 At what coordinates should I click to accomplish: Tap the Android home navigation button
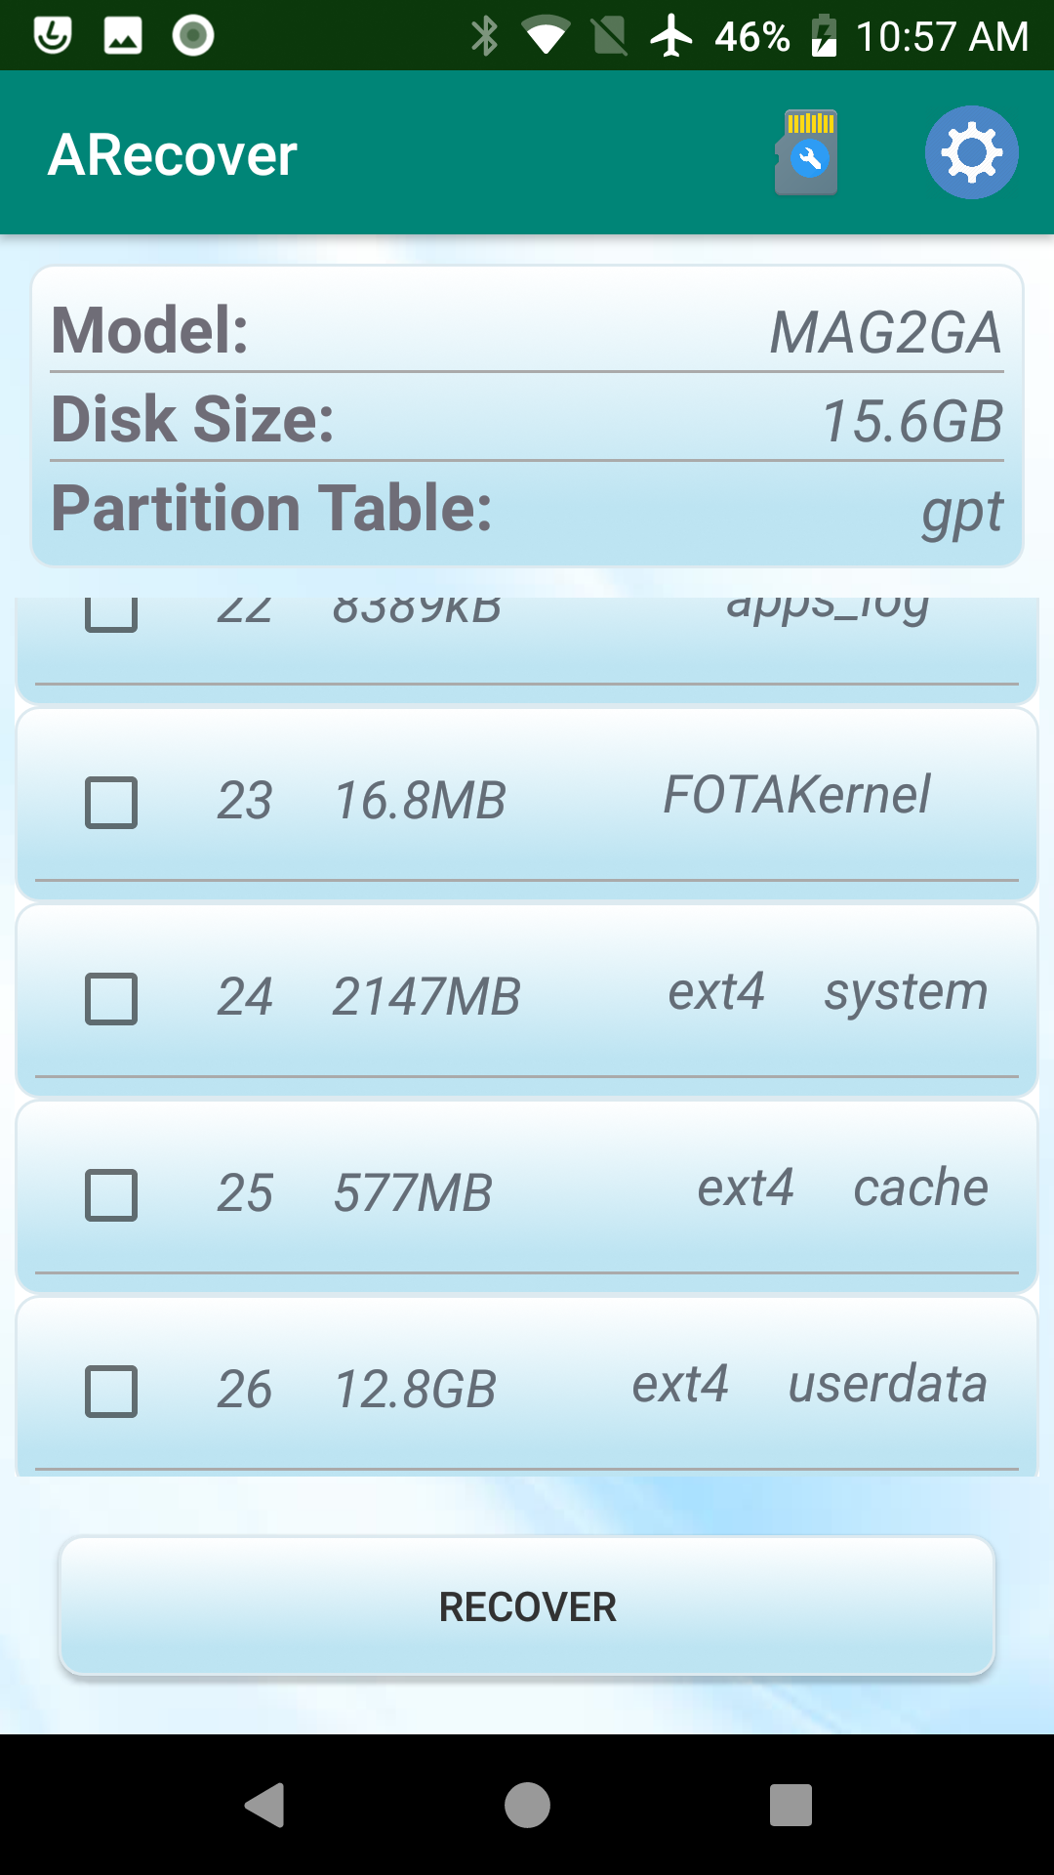click(x=527, y=1805)
